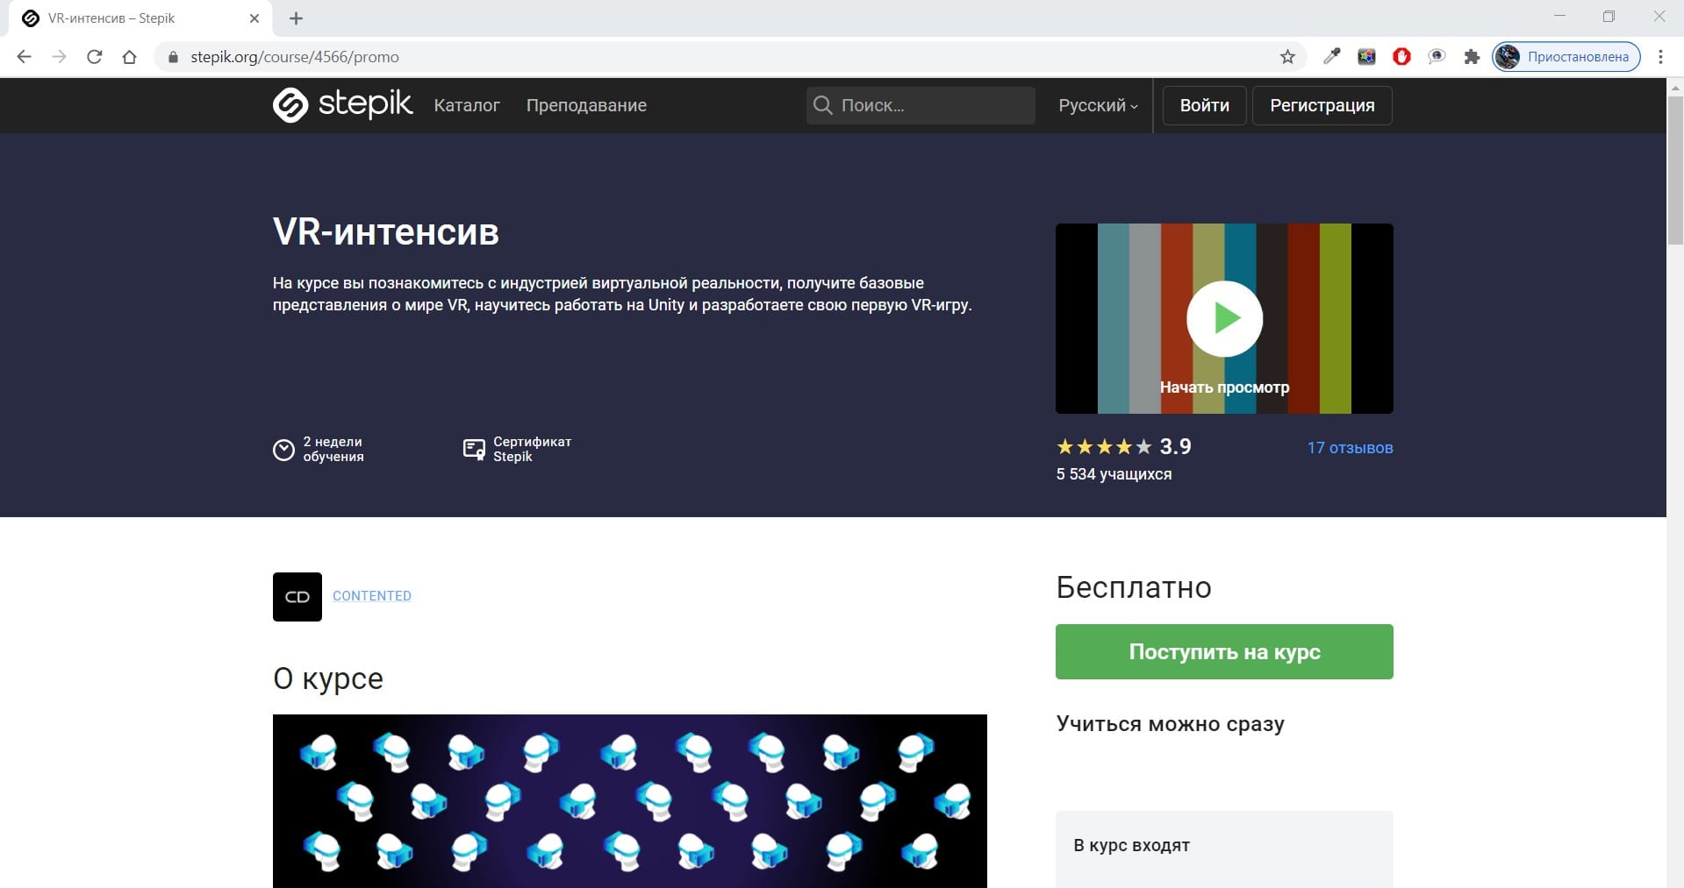Open the Русский language dropdown
This screenshot has height=888, width=1684.
coord(1098,105)
